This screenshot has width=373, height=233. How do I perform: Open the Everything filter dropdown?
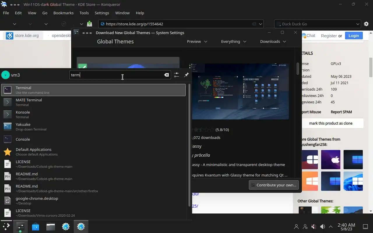(x=233, y=41)
